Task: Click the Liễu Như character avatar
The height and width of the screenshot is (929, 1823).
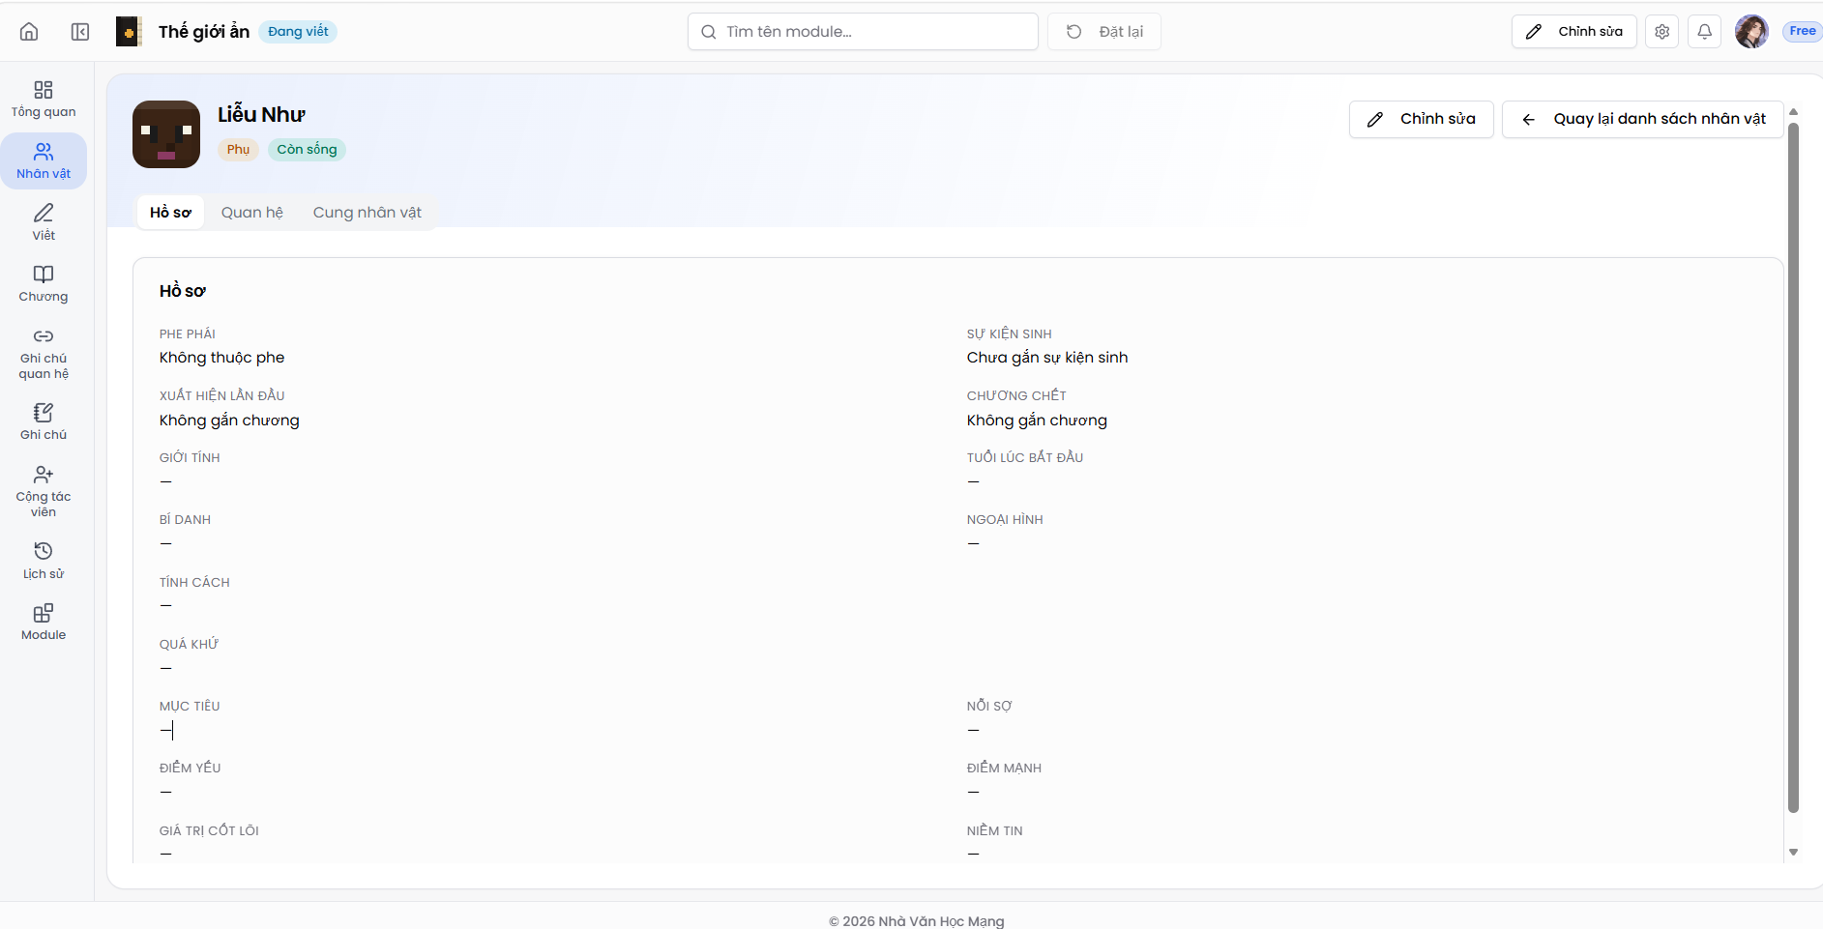Action: [x=166, y=134]
